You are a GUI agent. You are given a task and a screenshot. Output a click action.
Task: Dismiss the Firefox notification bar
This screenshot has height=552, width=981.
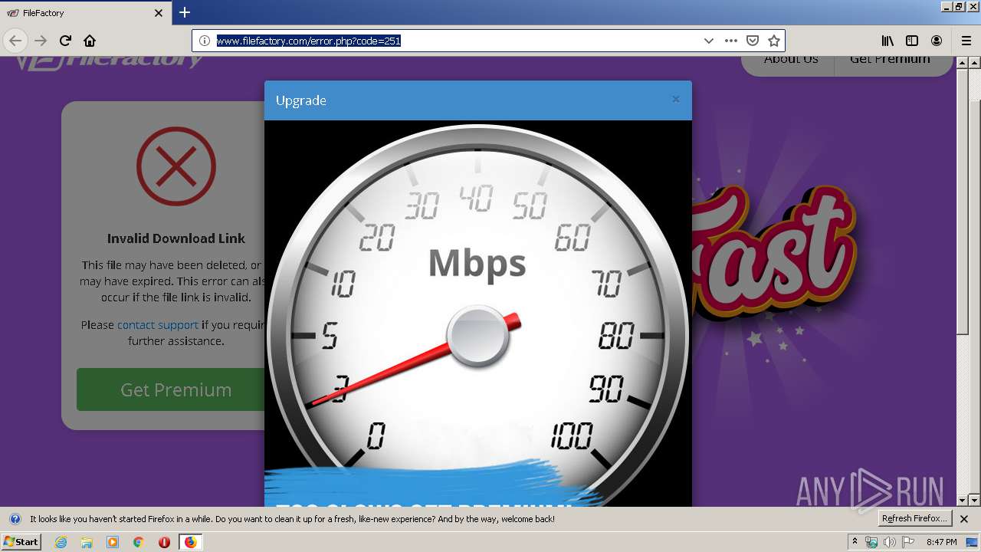(964, 519)
